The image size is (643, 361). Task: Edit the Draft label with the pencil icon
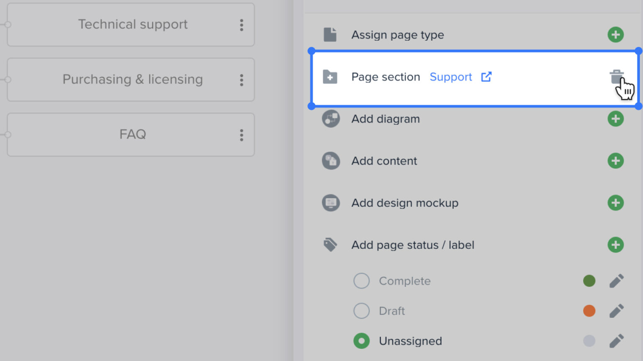pos(617,311)
